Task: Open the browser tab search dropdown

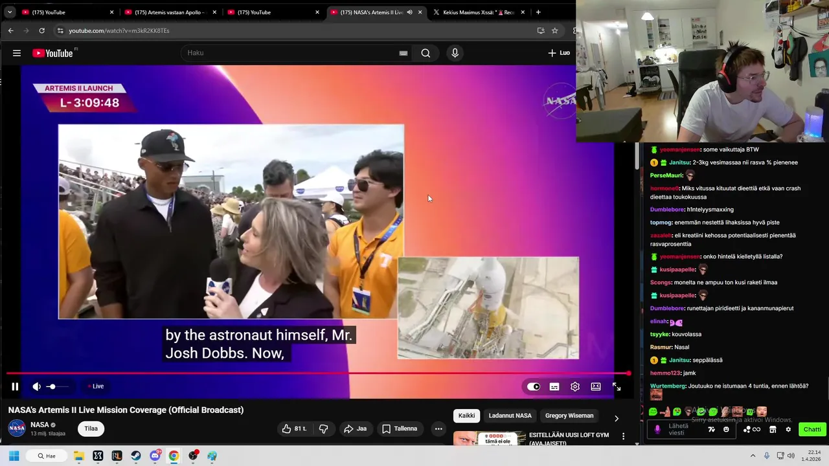Action: pyautogui.click(x=10, y=12)
